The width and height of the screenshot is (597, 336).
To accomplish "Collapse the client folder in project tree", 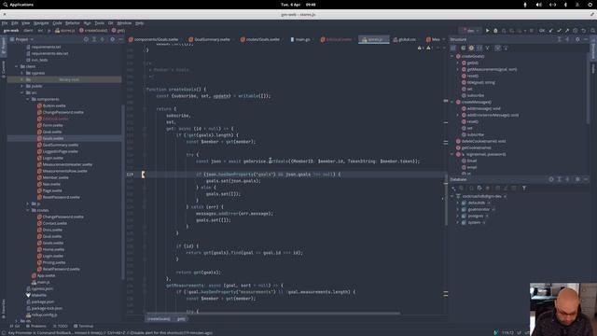I will 17,66.
